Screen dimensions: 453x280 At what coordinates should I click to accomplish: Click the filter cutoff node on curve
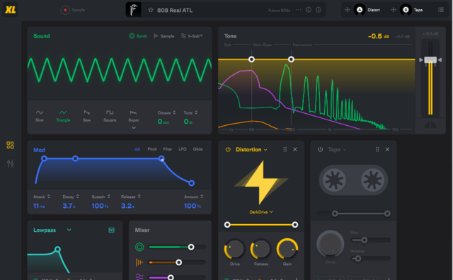(x=57, y=249)
